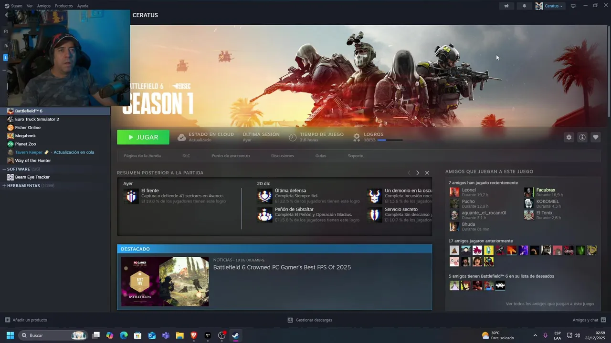Open the Productos menu

[64, 6]
